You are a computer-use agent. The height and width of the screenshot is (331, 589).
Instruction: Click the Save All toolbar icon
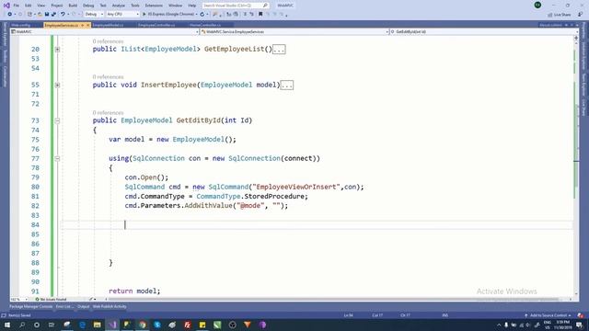53,15
